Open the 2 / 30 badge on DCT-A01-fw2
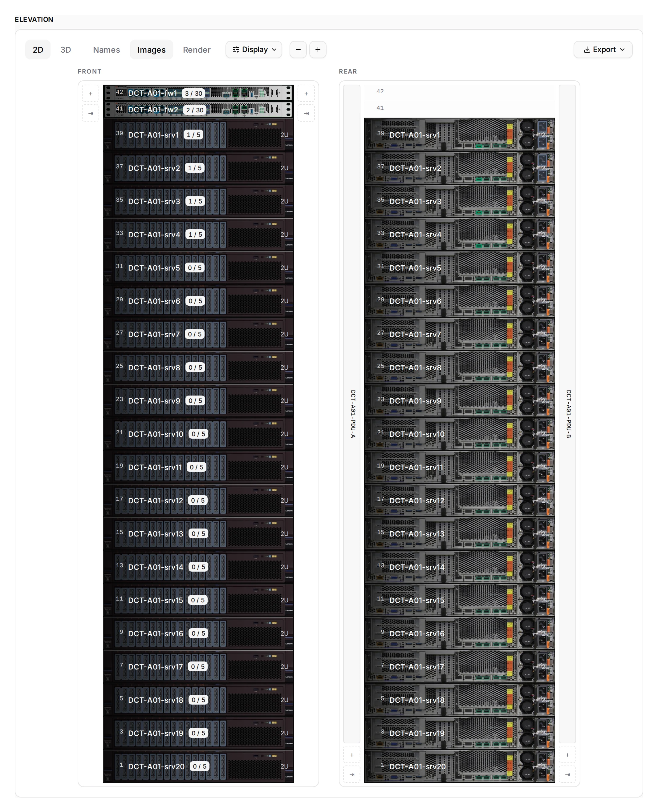658x812 pixels. click(194, 110)
